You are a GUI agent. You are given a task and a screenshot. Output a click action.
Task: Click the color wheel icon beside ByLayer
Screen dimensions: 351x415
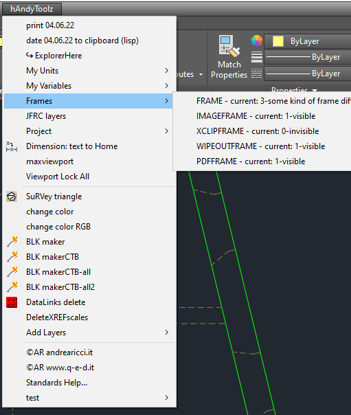click(257, 41)
